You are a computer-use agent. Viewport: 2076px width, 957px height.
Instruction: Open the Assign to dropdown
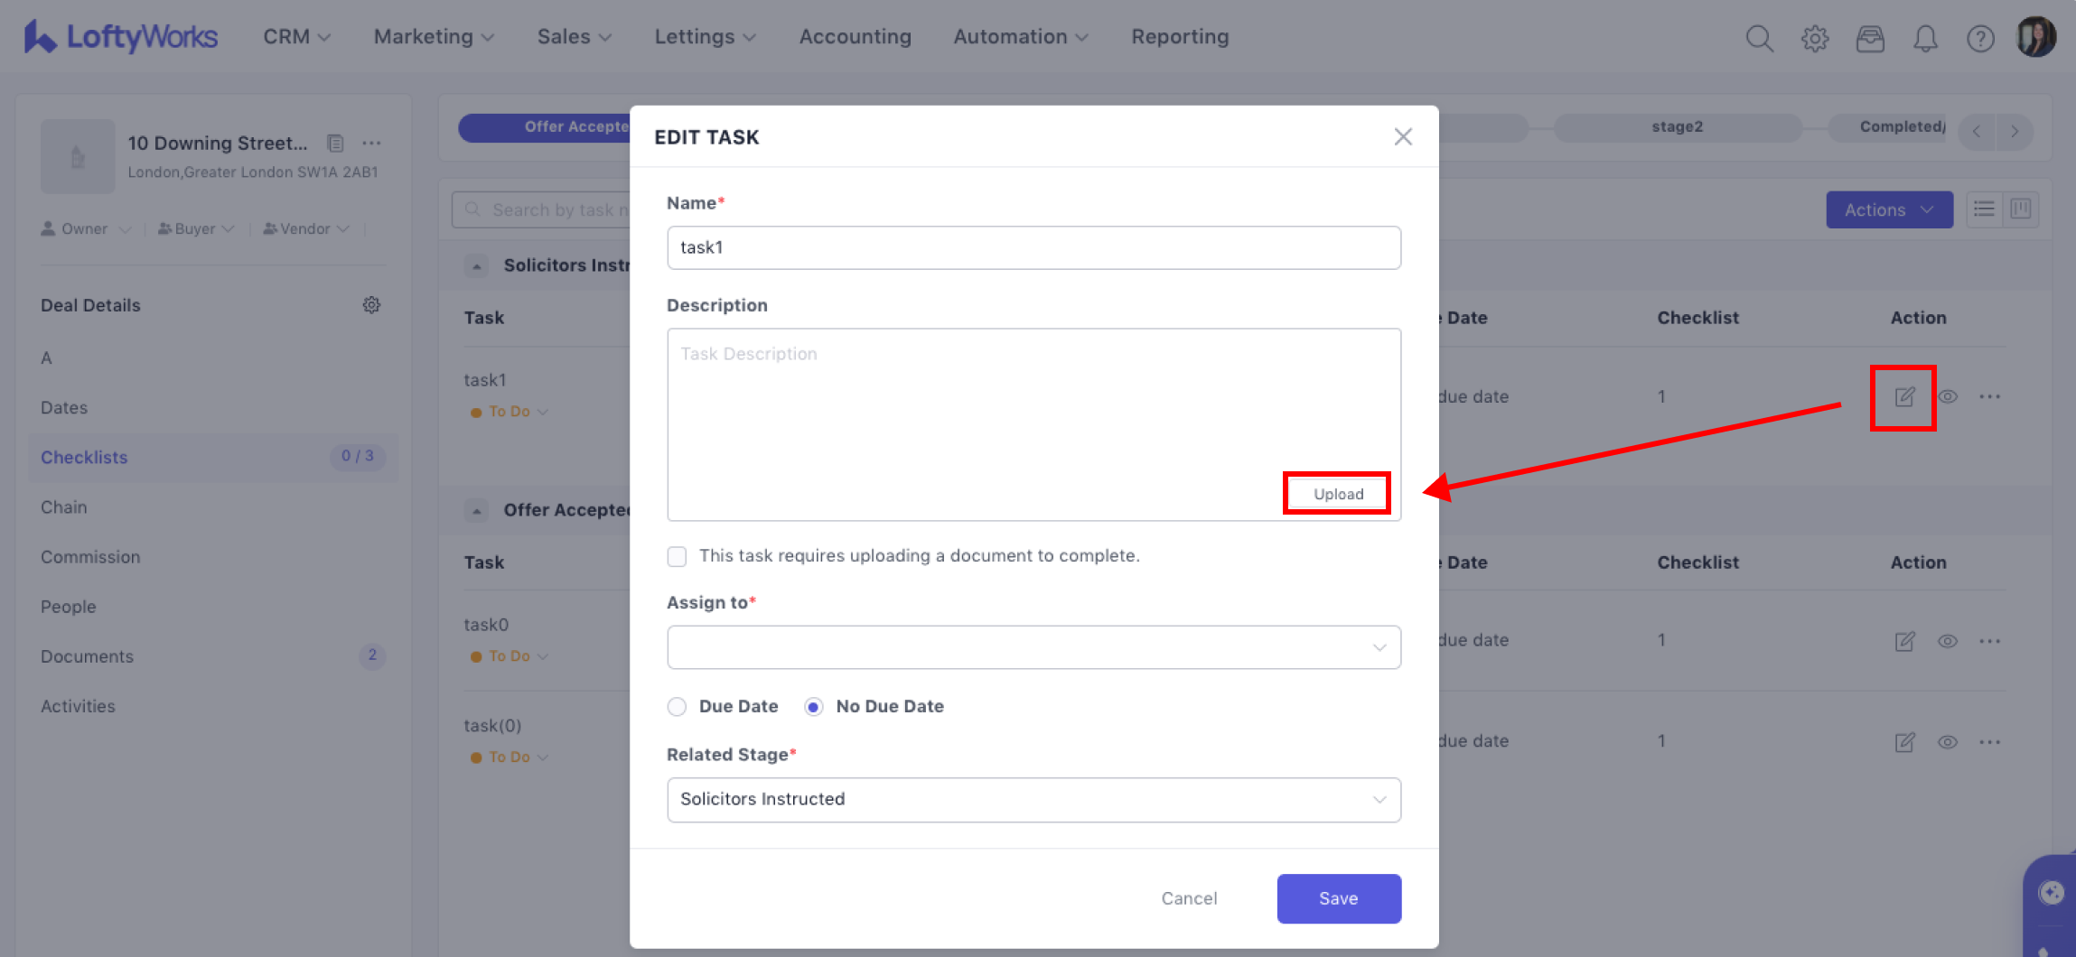[1033, 647]
